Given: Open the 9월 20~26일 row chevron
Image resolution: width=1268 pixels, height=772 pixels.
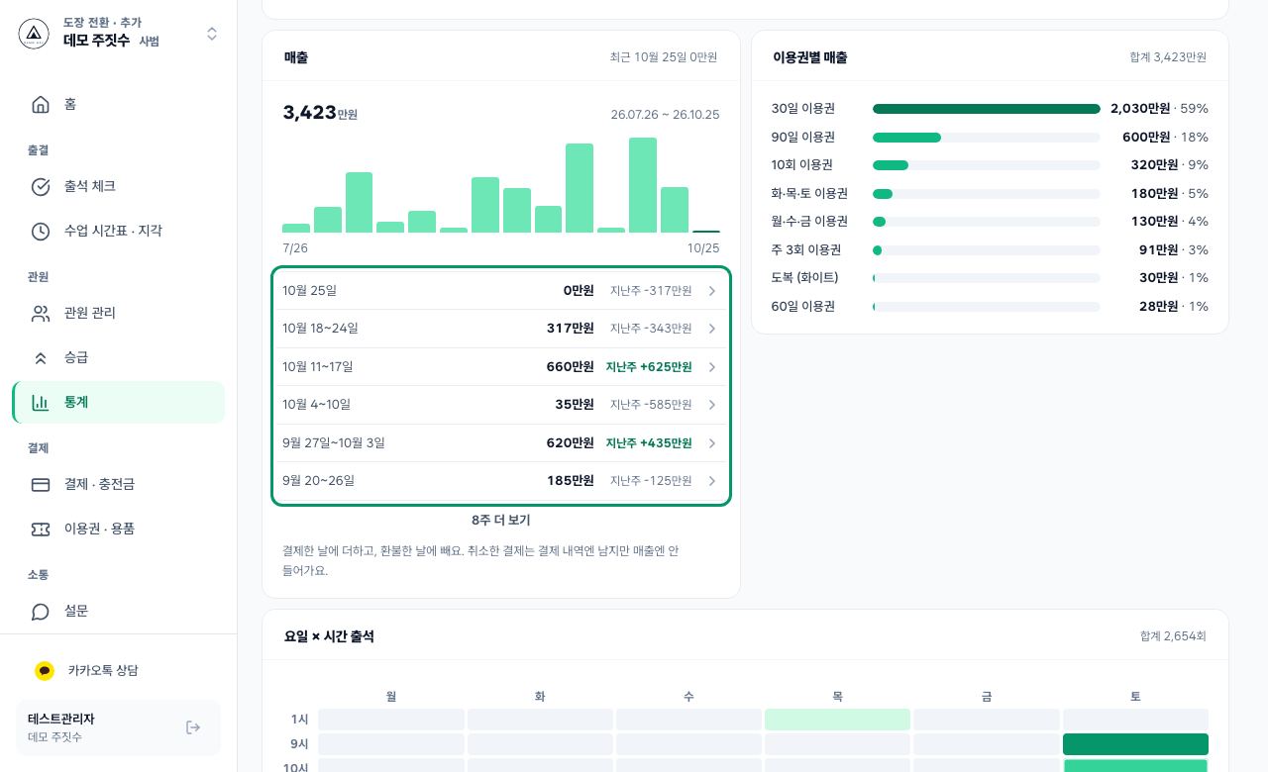Looking at the screenshot, I should 712,481.
